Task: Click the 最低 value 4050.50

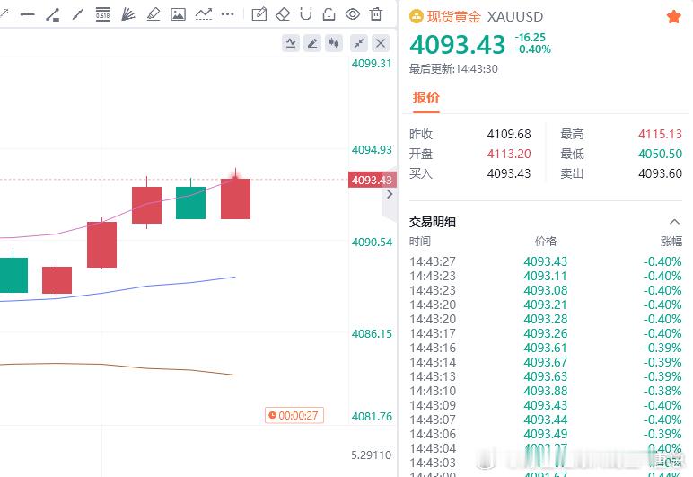Action: [660, 154]
